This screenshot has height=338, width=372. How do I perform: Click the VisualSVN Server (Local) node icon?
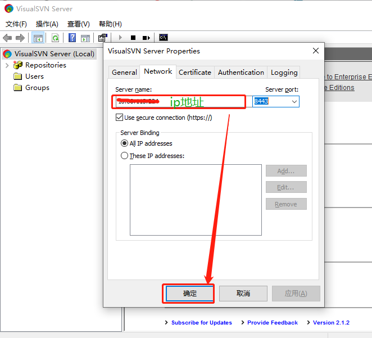7,54
